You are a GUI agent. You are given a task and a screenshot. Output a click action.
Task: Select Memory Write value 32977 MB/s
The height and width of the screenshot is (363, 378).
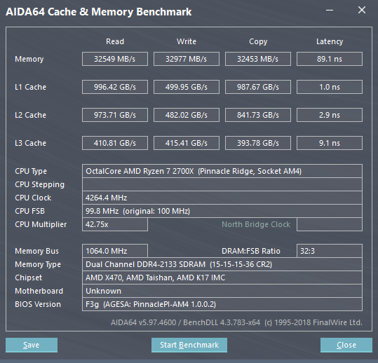pos(187,59)
